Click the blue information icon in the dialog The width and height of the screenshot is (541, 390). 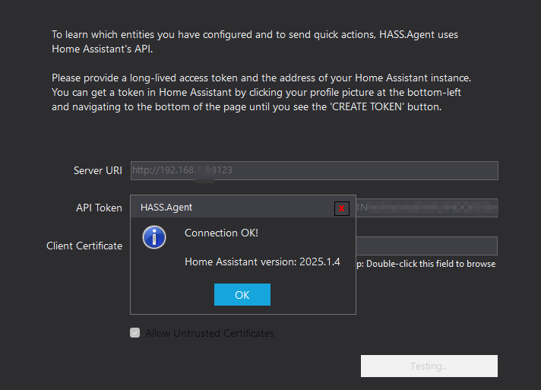(x=154, y=237)
